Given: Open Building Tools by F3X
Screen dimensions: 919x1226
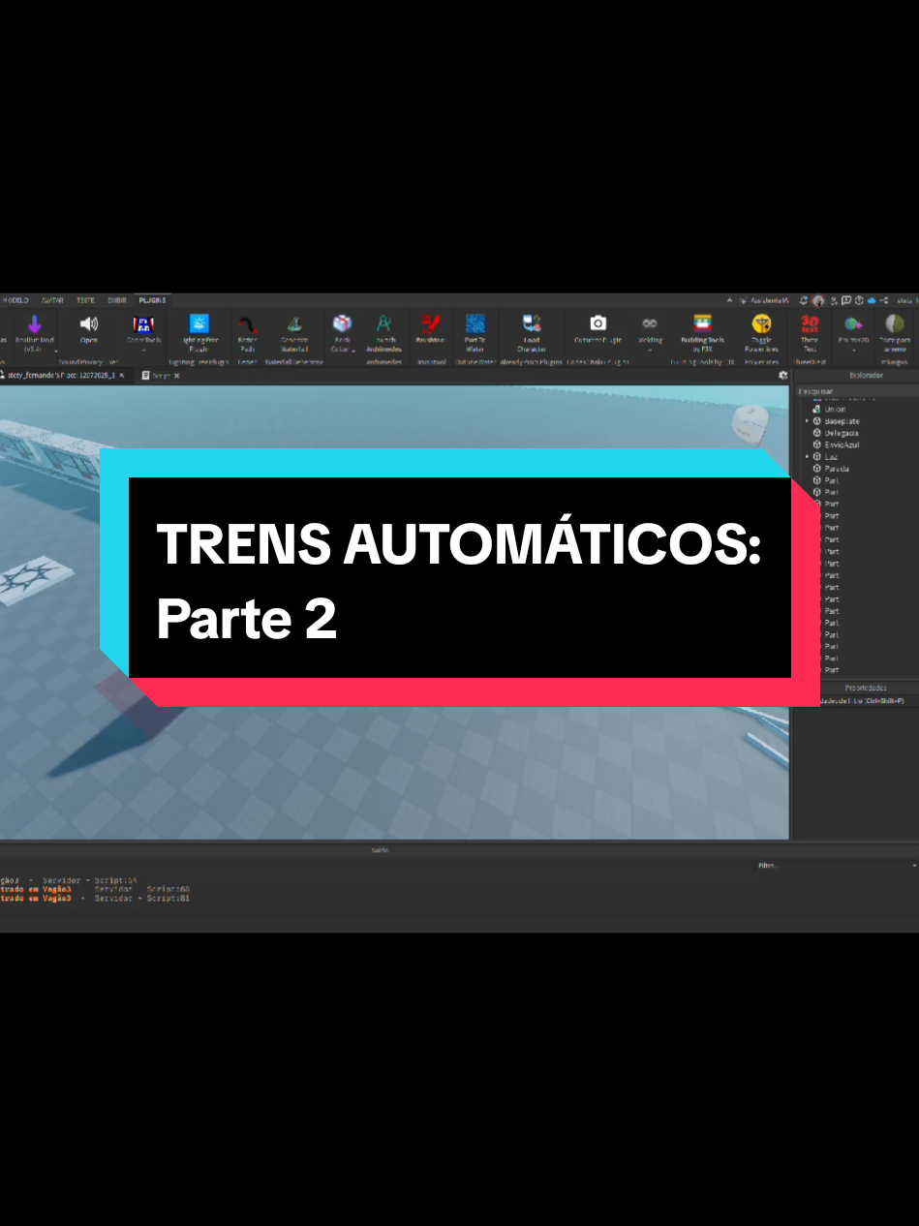Looking at the screenshot, I should tap(702, 331).
